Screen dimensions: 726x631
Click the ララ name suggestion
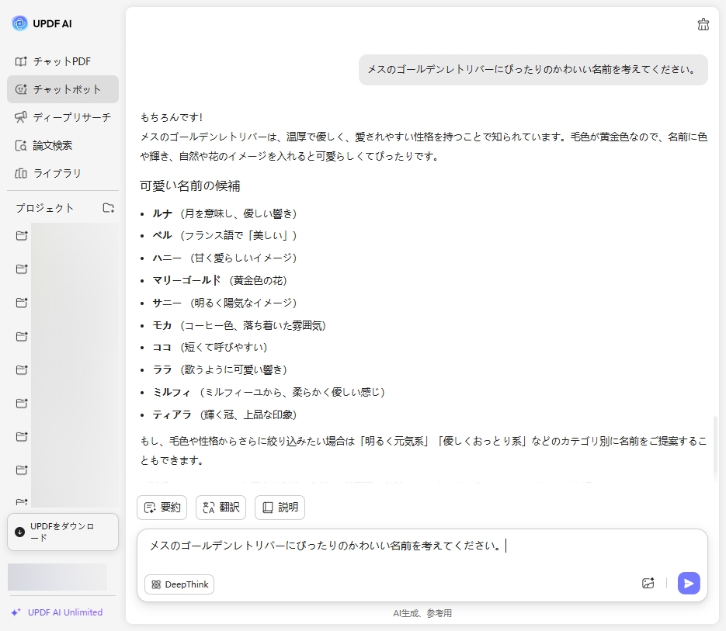pyautogui.click(x=162, y=369)
